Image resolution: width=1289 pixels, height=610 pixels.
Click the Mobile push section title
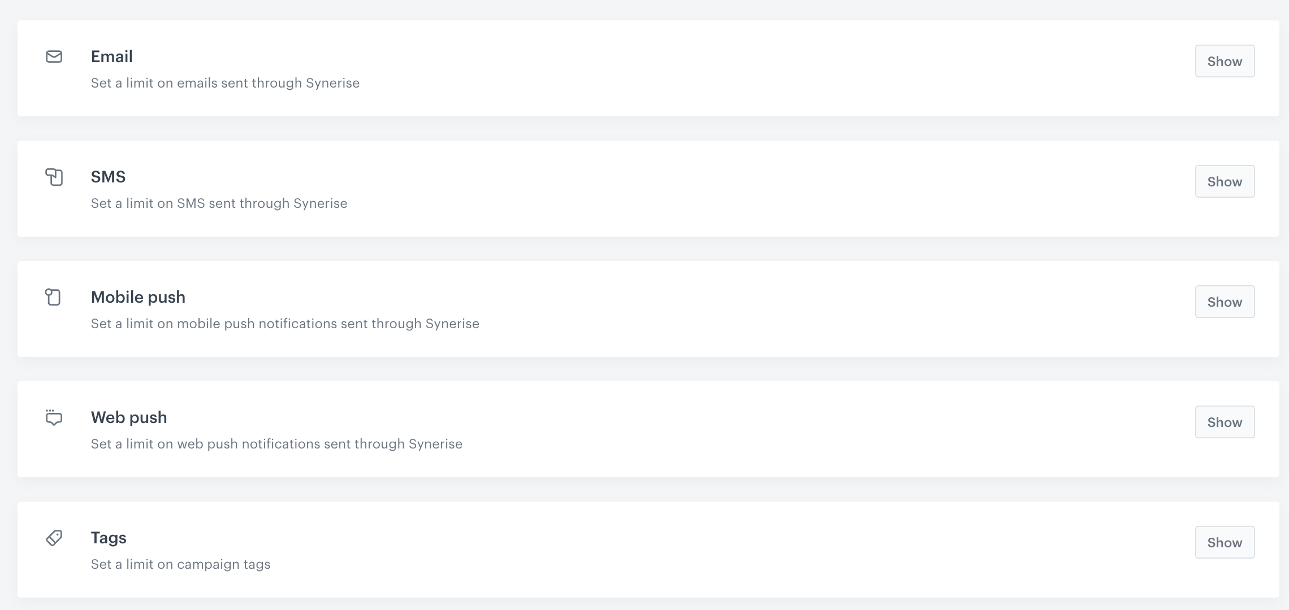138,297
